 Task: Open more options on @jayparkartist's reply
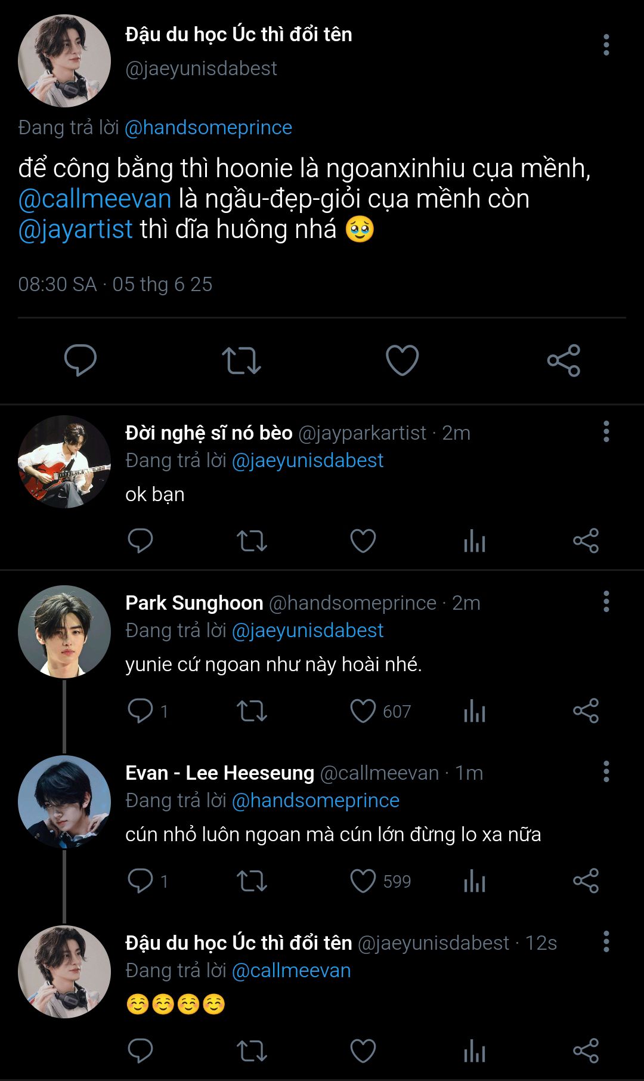[606, 431]
